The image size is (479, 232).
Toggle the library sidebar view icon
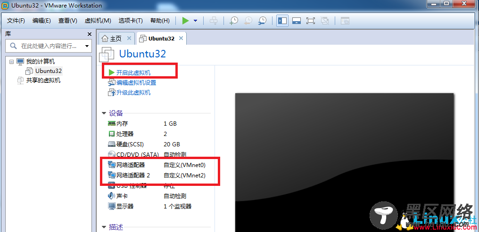(282, 21)
